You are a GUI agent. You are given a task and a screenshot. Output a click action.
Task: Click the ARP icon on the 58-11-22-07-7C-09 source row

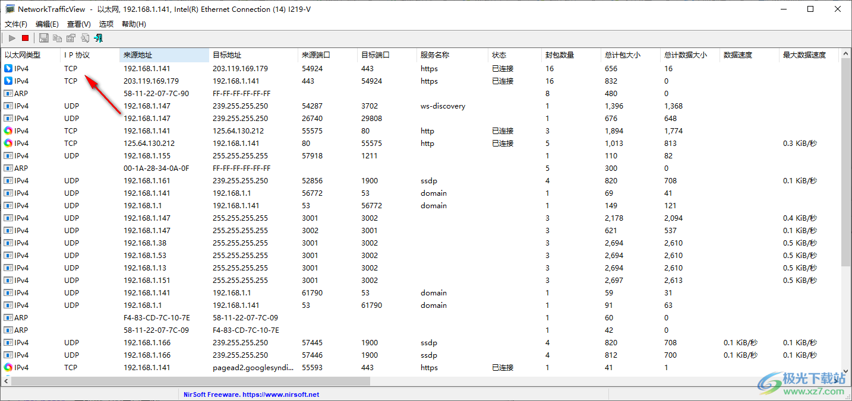(8, 330)
